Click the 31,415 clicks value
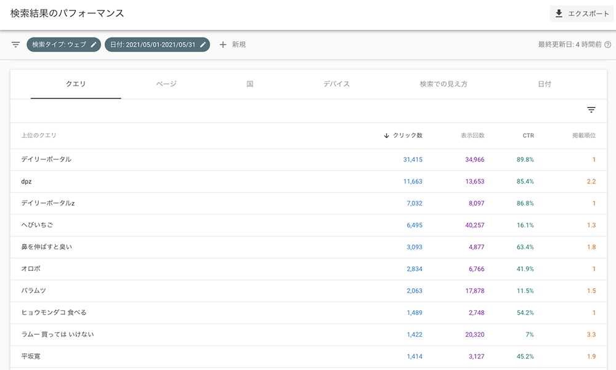 click(x=413, y=159)
